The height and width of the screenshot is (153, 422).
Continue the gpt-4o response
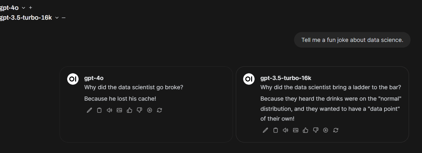[x=150, y=110]
